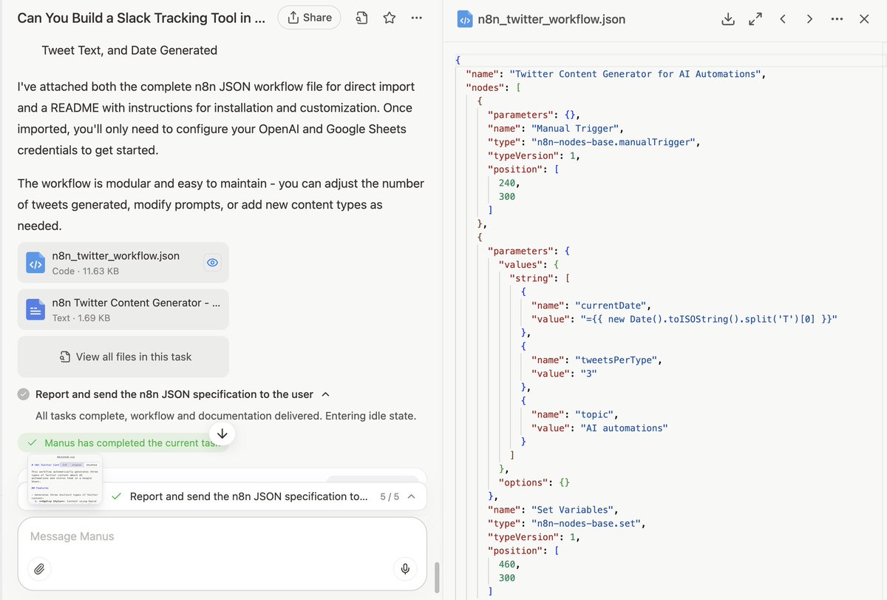Image resolution: width=887 pixels, height=600 pixels.
Task: Click the code icon on JSON file card
Action: tap(35, 263)
